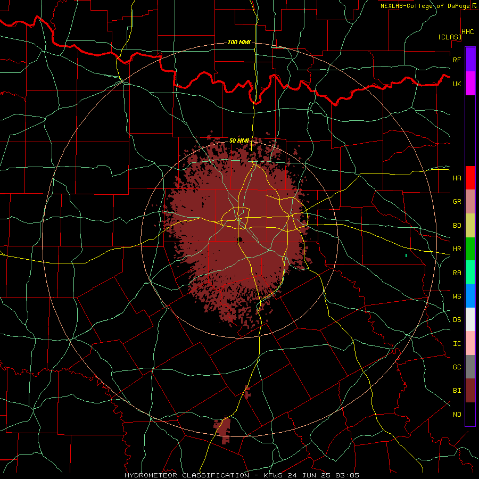The image size is (479, 479).
Task: Select the BD yellow legend swatch
Action: (x=470, y=225)
